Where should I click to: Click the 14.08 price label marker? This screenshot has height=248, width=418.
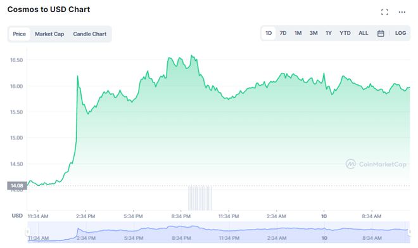[17, 186]
